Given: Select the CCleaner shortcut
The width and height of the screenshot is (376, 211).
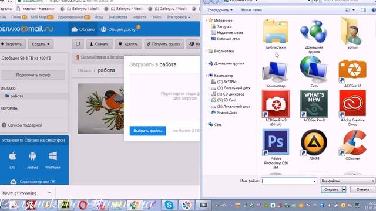Looking at the screenshot, I should click(352, 142).
